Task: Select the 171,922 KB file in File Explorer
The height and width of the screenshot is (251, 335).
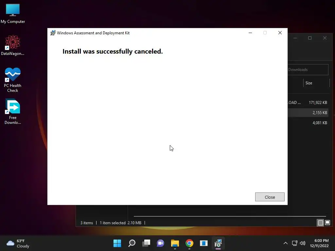Action: 308,102
